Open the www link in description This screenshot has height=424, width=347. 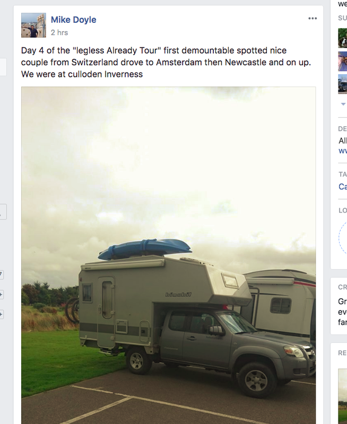(x=343, y=151)
